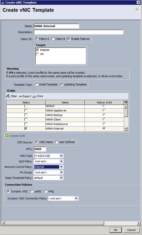Check the HANA-DataSource VLAN select box
Screen dimensions: 142x235
click(x=26, y=124)
